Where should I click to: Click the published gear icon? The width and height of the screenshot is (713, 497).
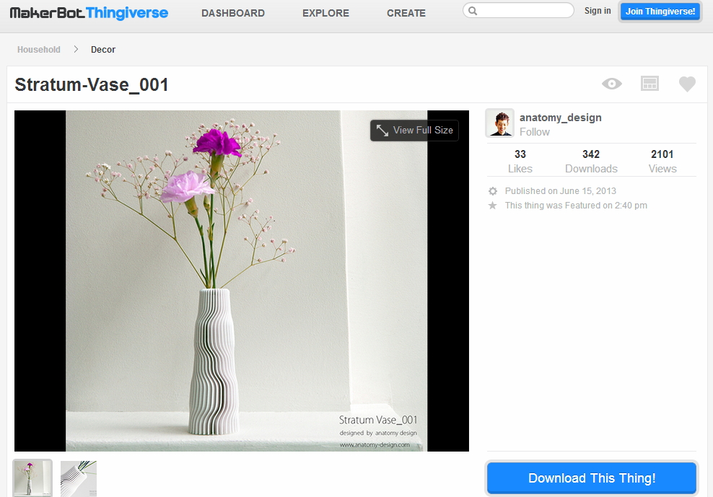(493, 191)
